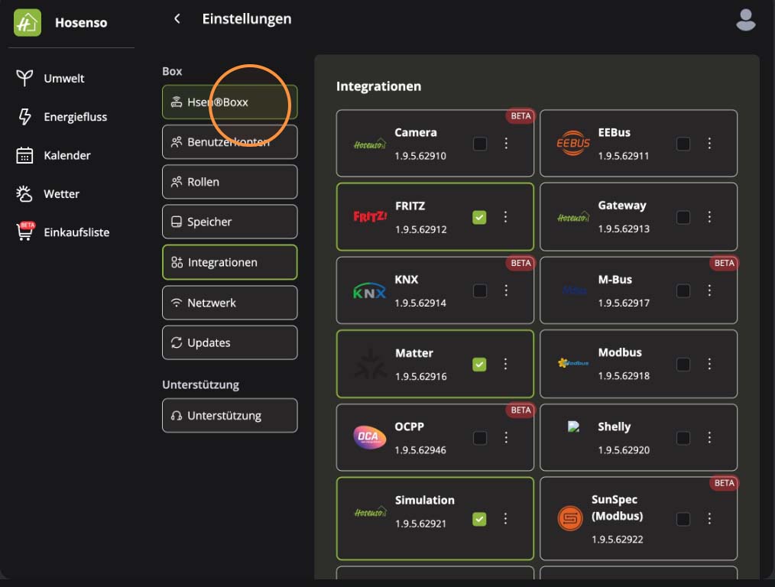Open Rollen settings
The width and height of the screenshot is (775, 587).
(x=230, y=182)
